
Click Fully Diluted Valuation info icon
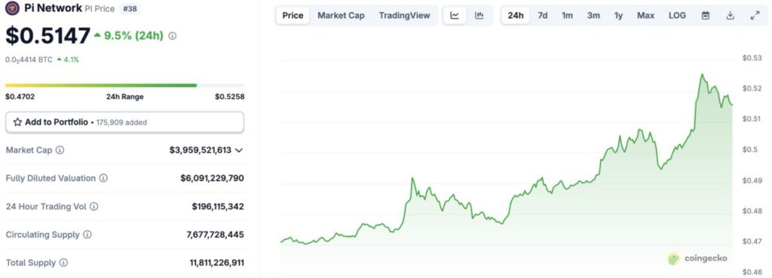(103, 178)
